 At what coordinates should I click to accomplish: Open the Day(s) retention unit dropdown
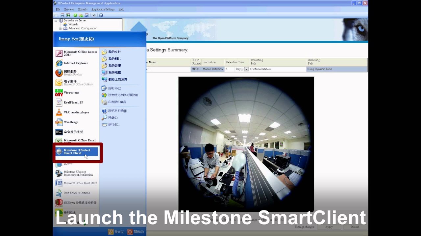click(246, 69)
